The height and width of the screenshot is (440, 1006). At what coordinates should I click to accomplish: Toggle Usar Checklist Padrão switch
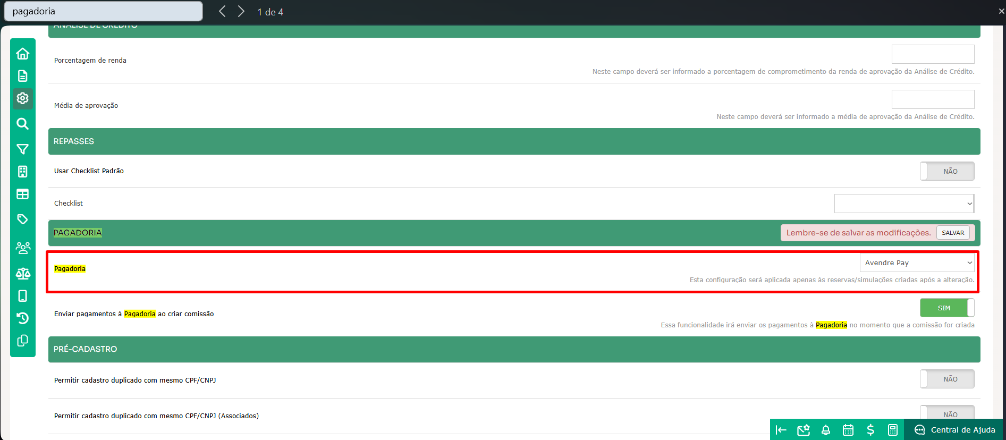(x=947, y=171)
